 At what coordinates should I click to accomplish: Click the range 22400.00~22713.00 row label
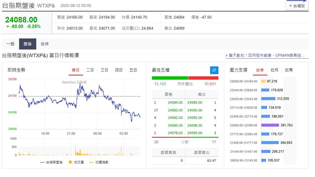pos(244,116)
